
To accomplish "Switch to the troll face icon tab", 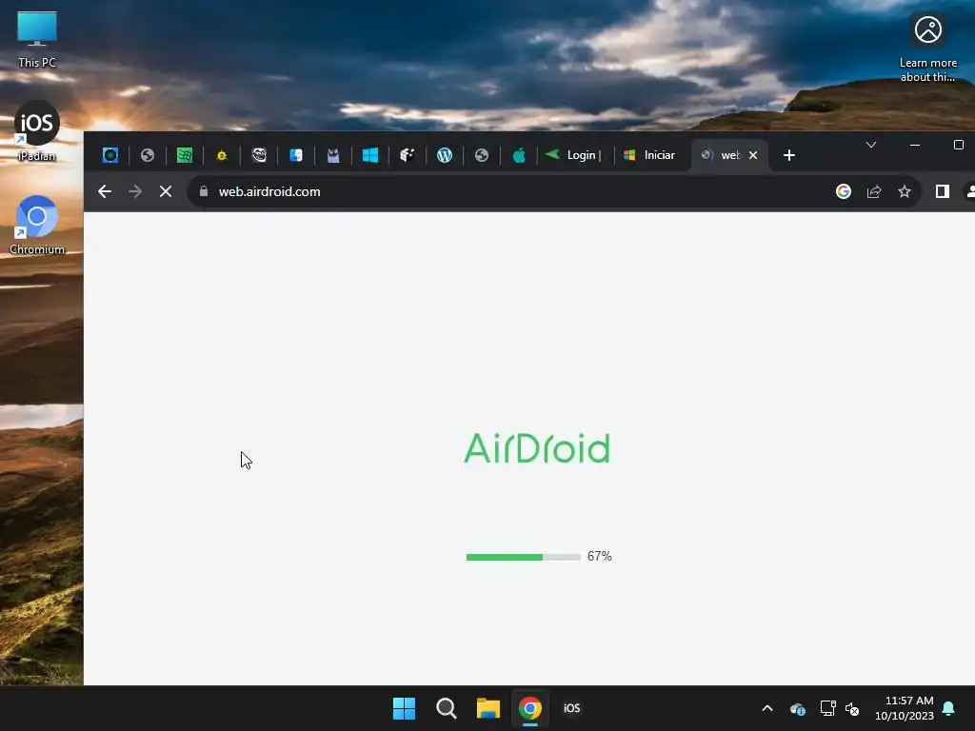I will (x=259, y=155).
